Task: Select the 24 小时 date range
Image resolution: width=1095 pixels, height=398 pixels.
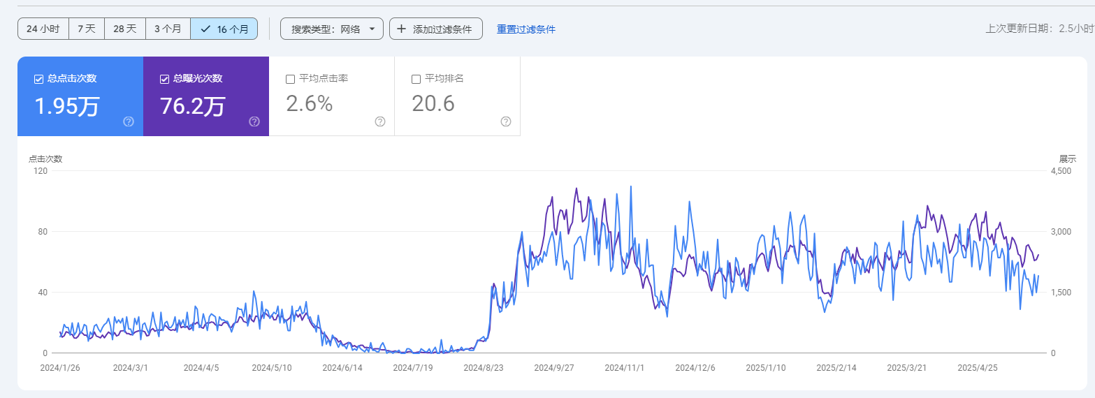Action: click(x=43, y=29)
